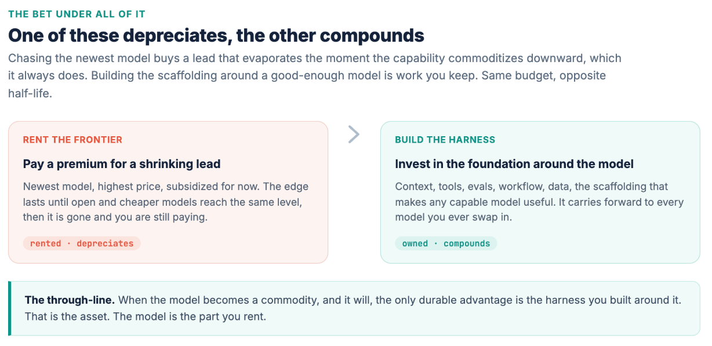Click the chevron arrow between the two cards
This screenshot has width=712, height=346.
[354, 134]
